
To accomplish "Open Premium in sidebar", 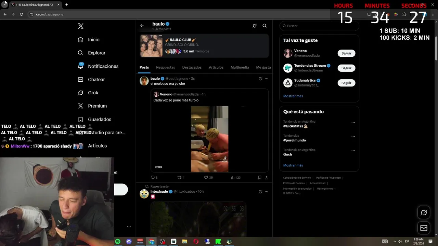I will [x=92, y=106].
